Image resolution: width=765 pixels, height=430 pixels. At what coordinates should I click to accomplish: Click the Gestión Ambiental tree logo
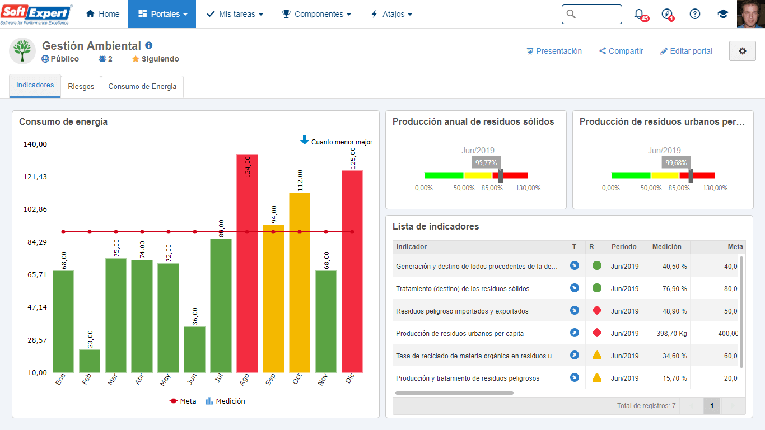click(x=22, y=51)
